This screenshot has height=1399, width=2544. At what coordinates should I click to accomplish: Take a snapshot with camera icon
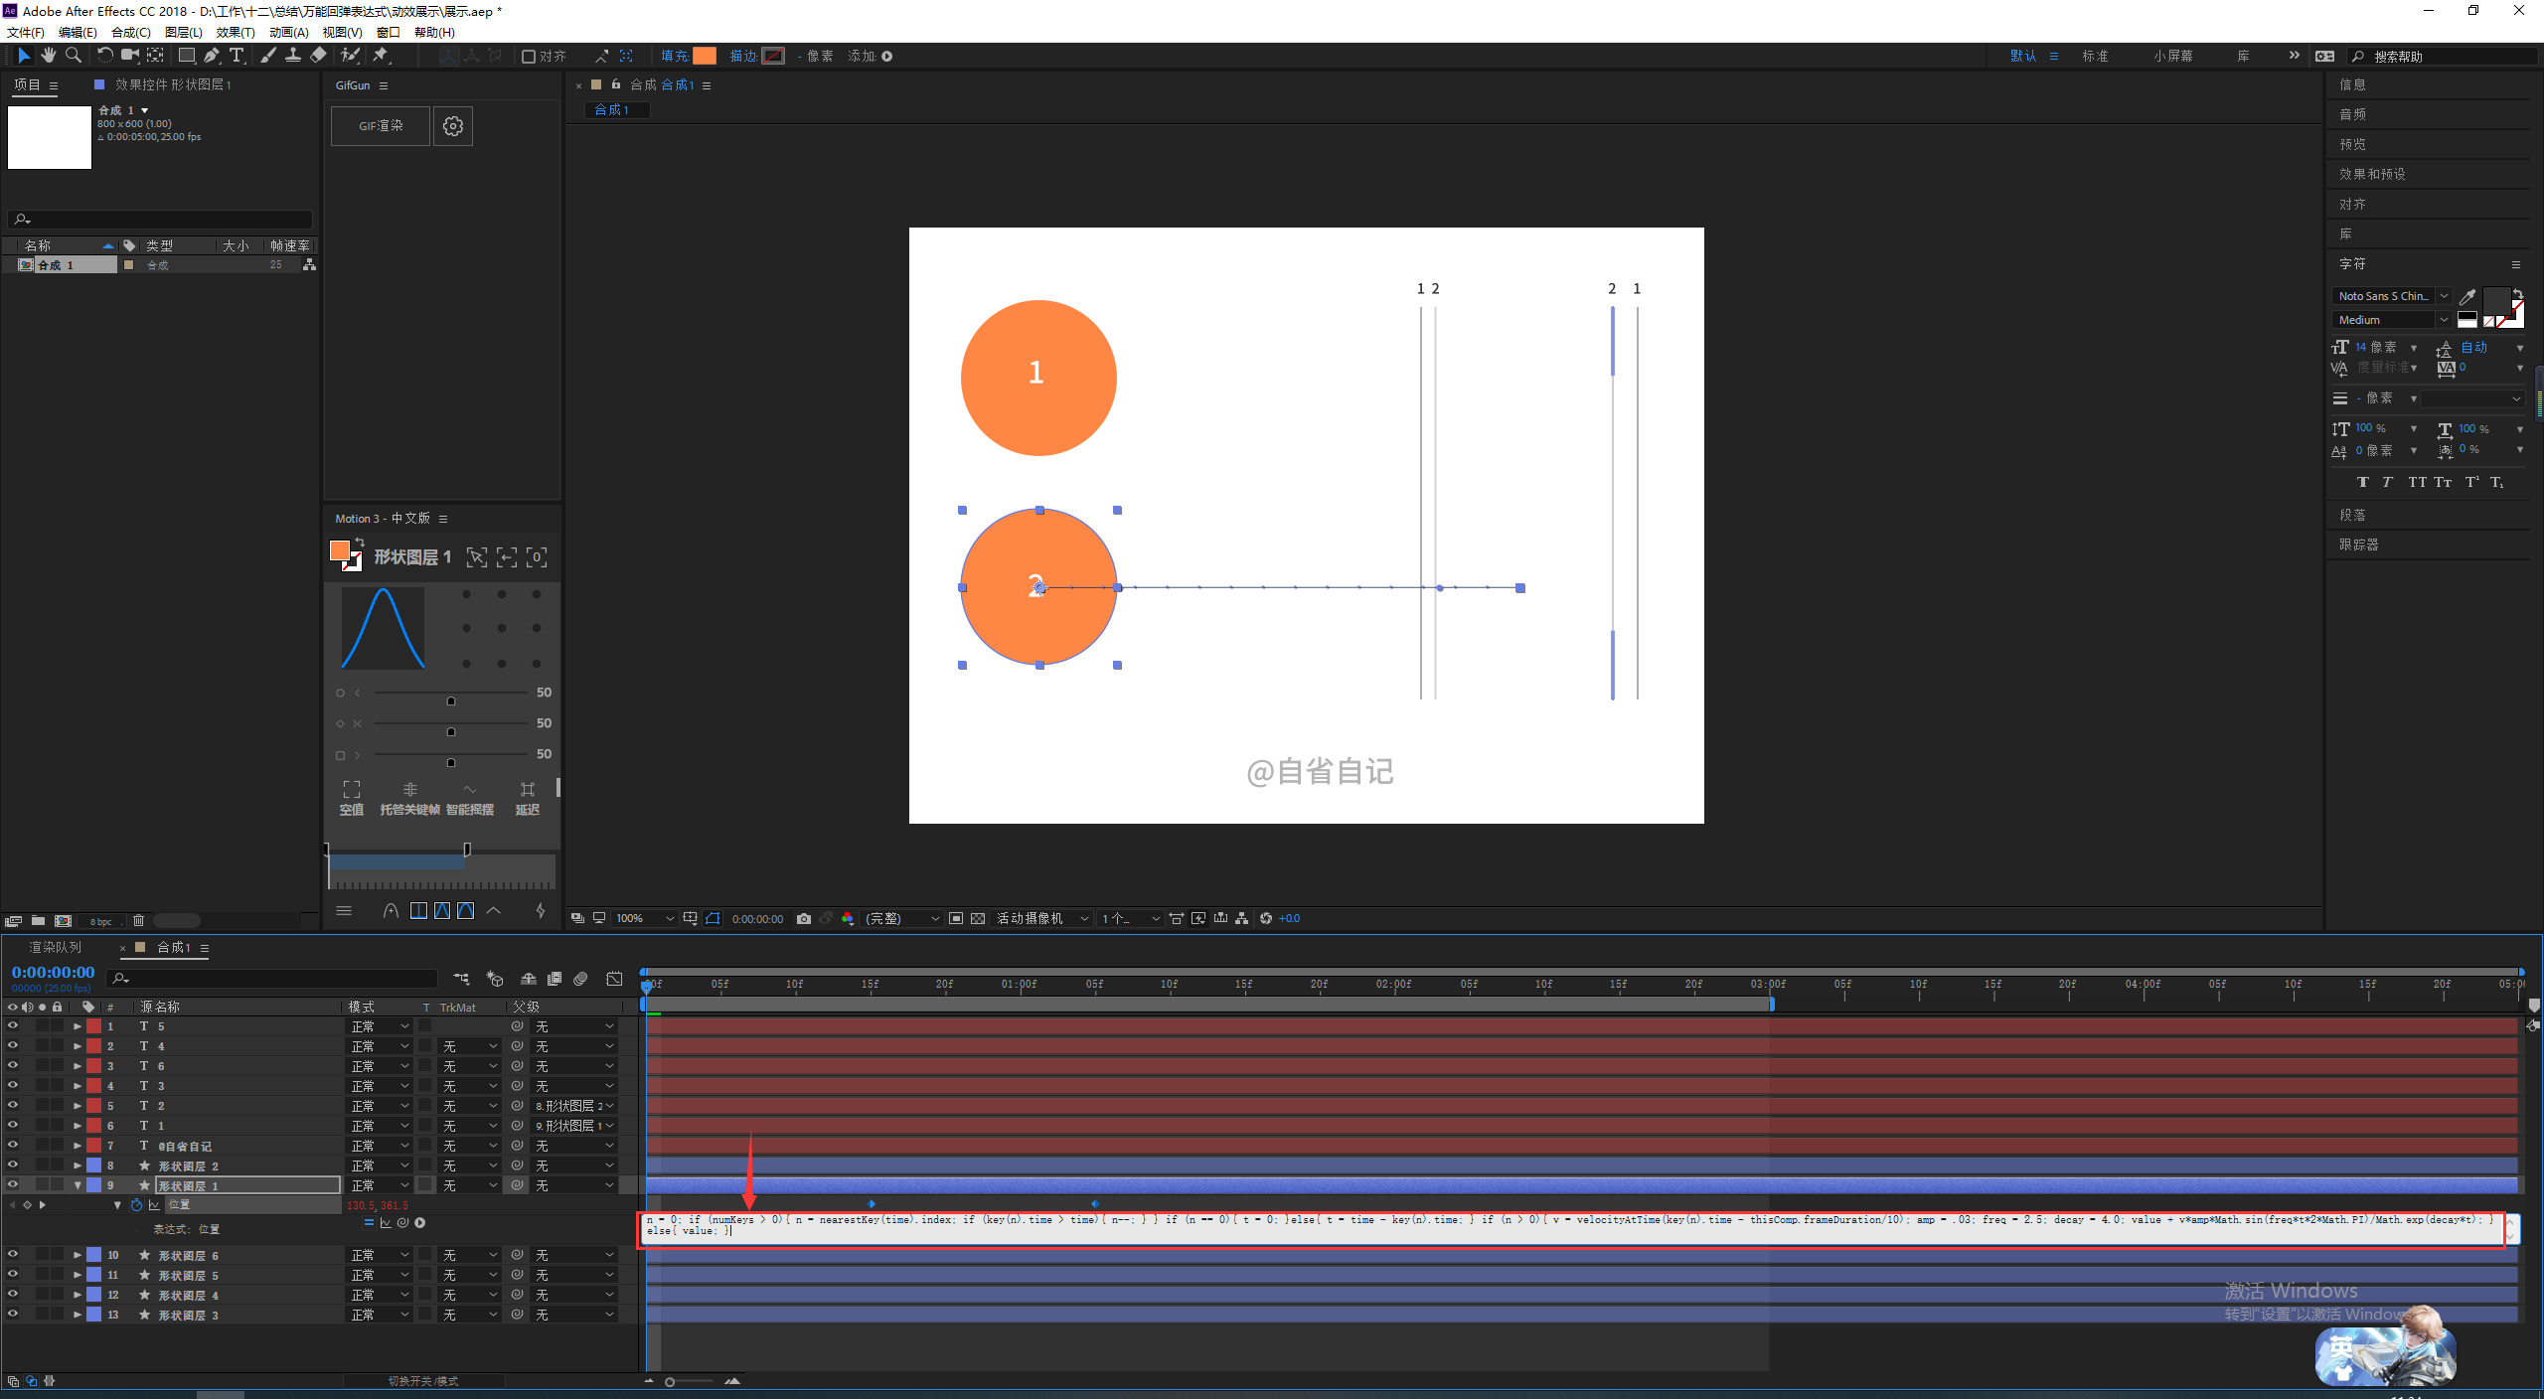pyautogui.click(x=803, y=918)
